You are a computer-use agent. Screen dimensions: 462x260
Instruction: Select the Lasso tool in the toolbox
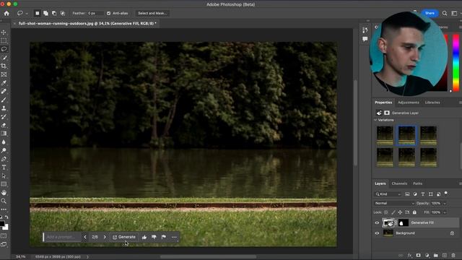pos(4,49)
